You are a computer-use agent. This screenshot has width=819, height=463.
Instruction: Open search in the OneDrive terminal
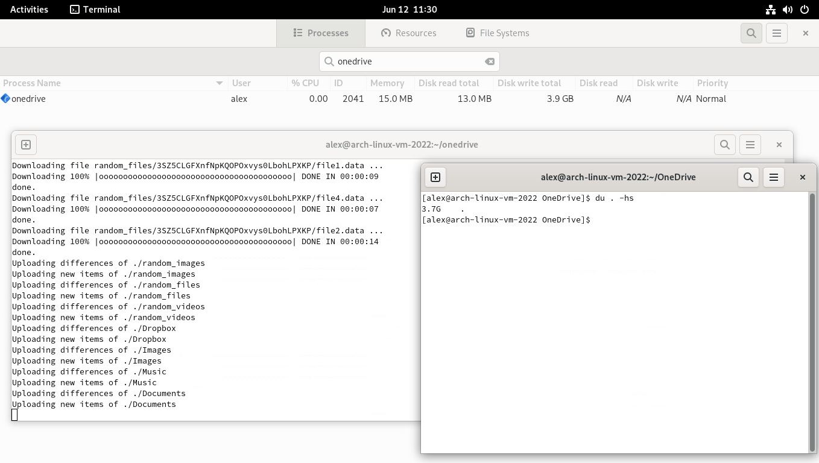748,177
